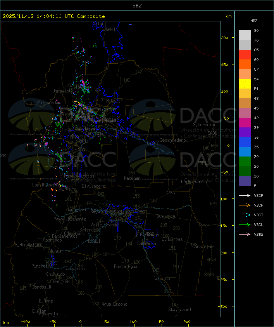Pick the tan 45–48 dBZ swatch
274x327 pixels.
coord(245,103)
